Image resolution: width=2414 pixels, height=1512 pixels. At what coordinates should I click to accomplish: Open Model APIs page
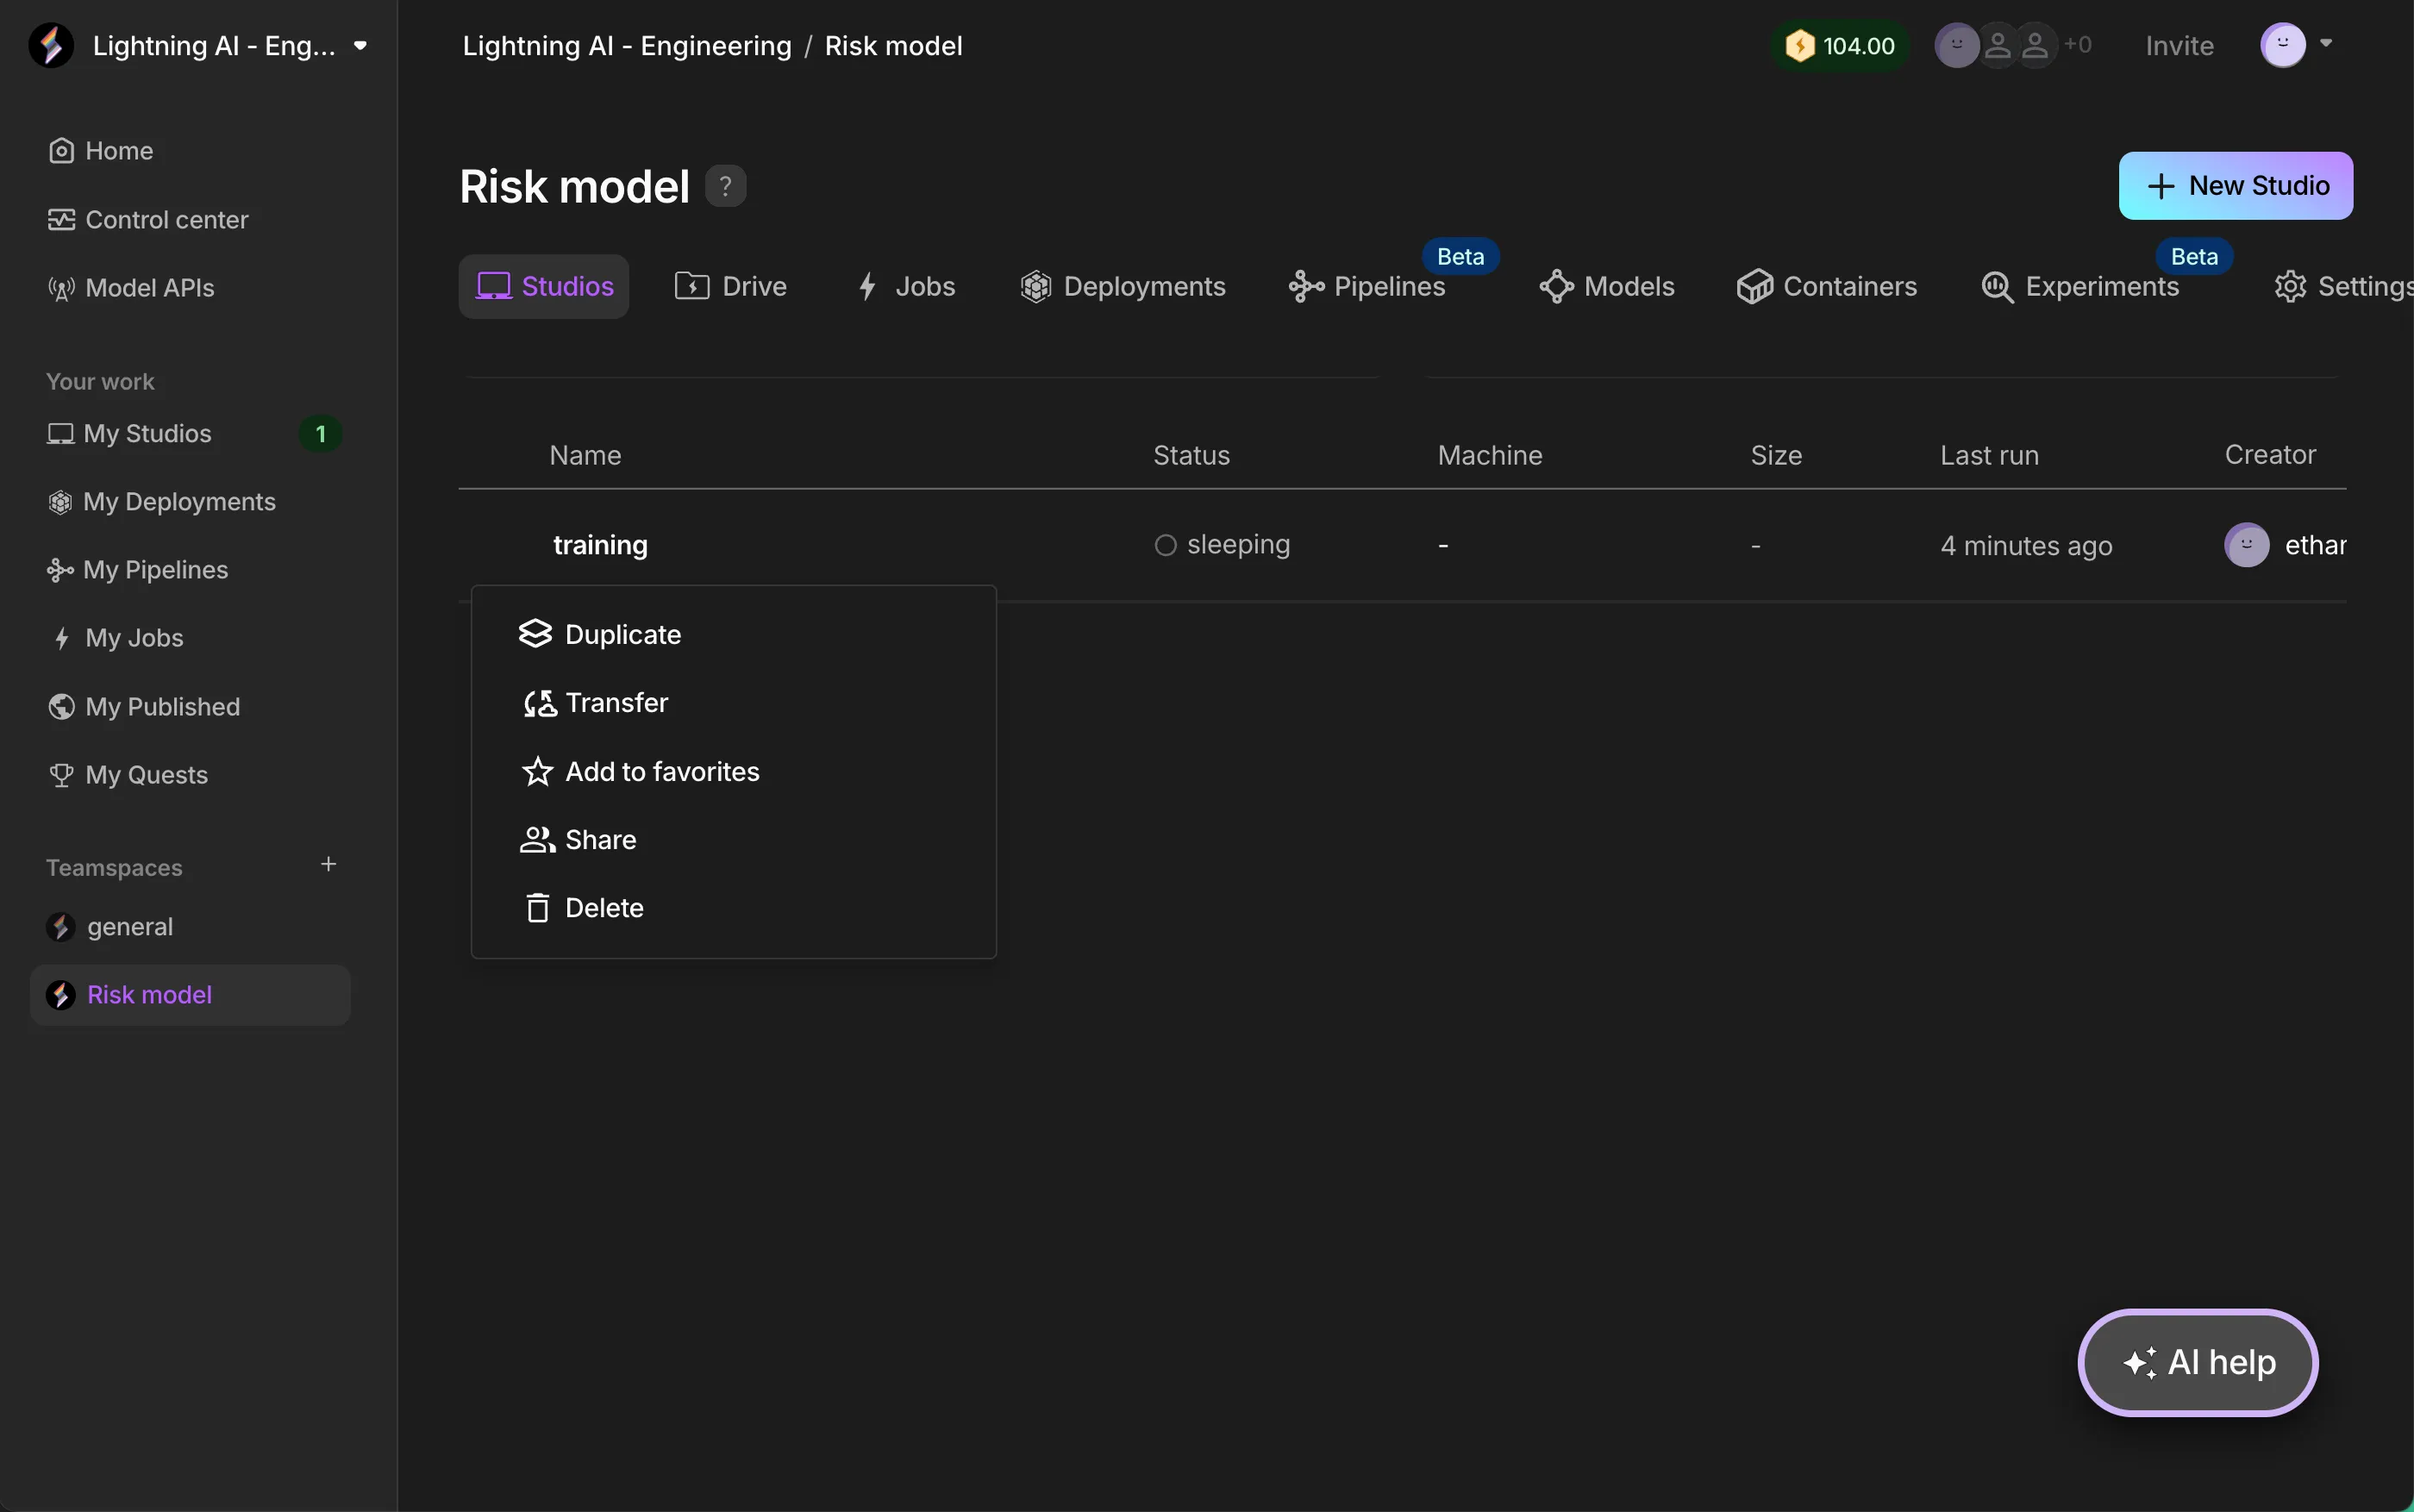tap(131, 288)
